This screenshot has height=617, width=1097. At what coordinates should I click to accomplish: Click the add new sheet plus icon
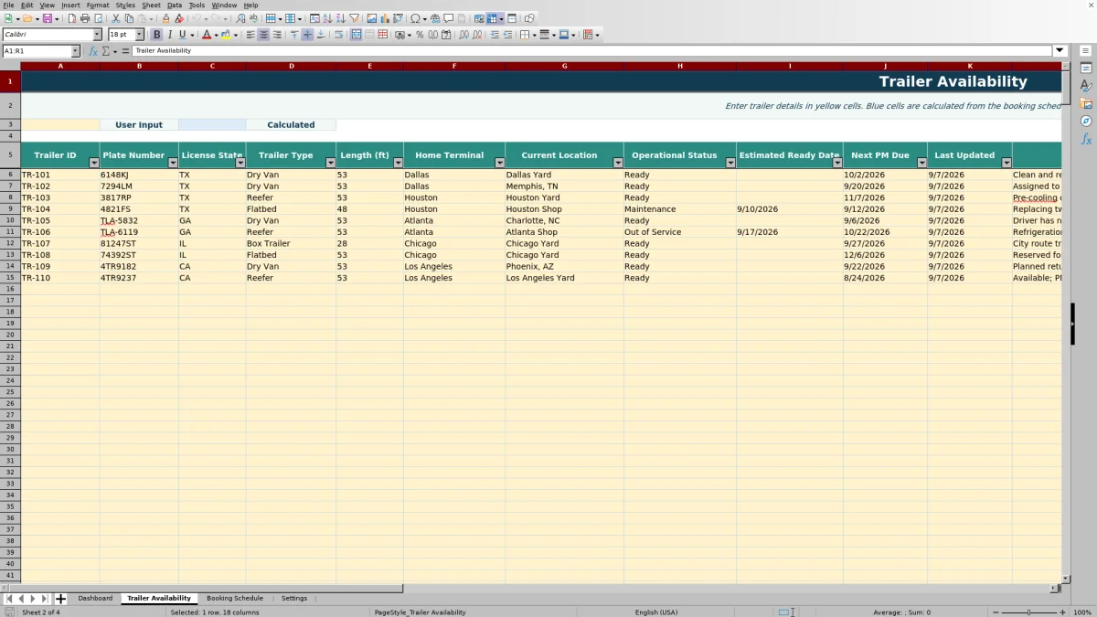[60, 599]
